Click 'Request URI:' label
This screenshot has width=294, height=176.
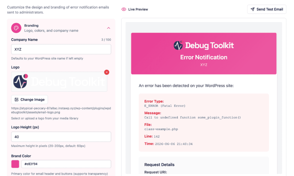156,172
